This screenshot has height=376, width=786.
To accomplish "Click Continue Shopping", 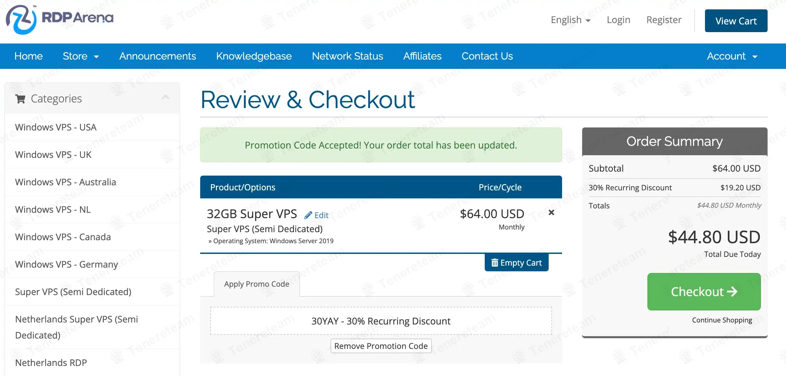I will click(x=721, y=320).
